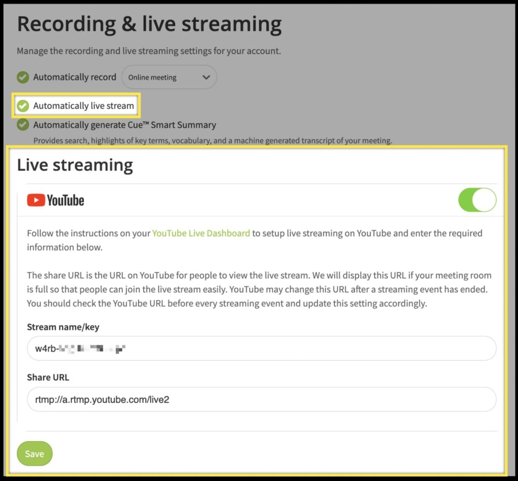Click the checkmark next to Automatically live stream
The height and width of the screenshot is (481, 518).
22,105
